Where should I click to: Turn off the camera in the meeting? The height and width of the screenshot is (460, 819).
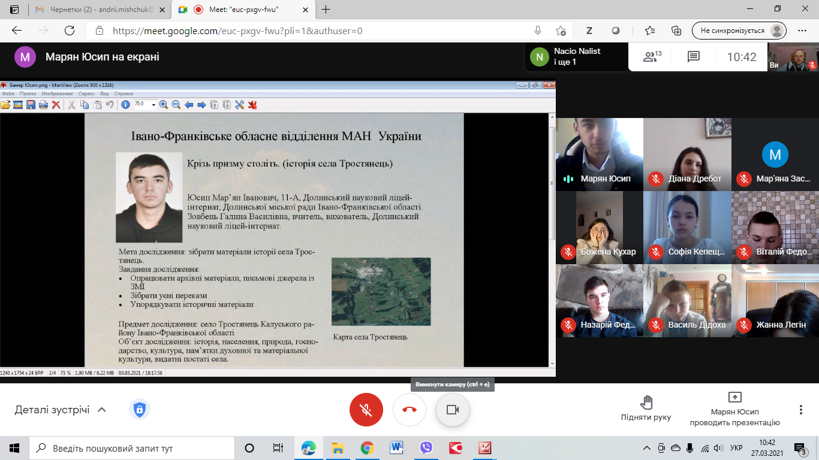(x=453, y=410)
